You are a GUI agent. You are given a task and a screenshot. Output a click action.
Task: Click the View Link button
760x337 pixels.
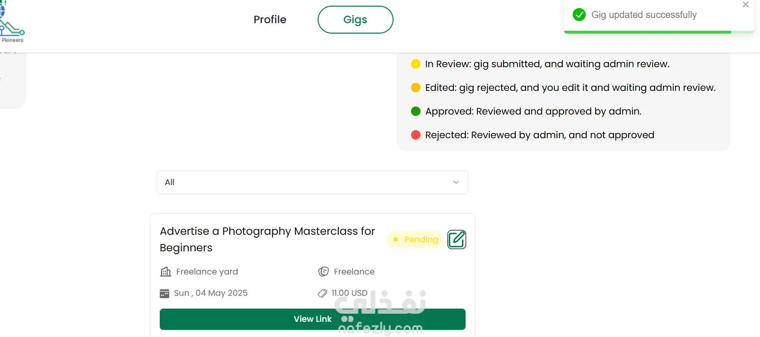(x=312, y=319)
